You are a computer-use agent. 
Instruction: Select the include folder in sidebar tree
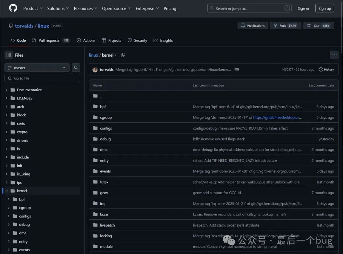coord(23,157)
